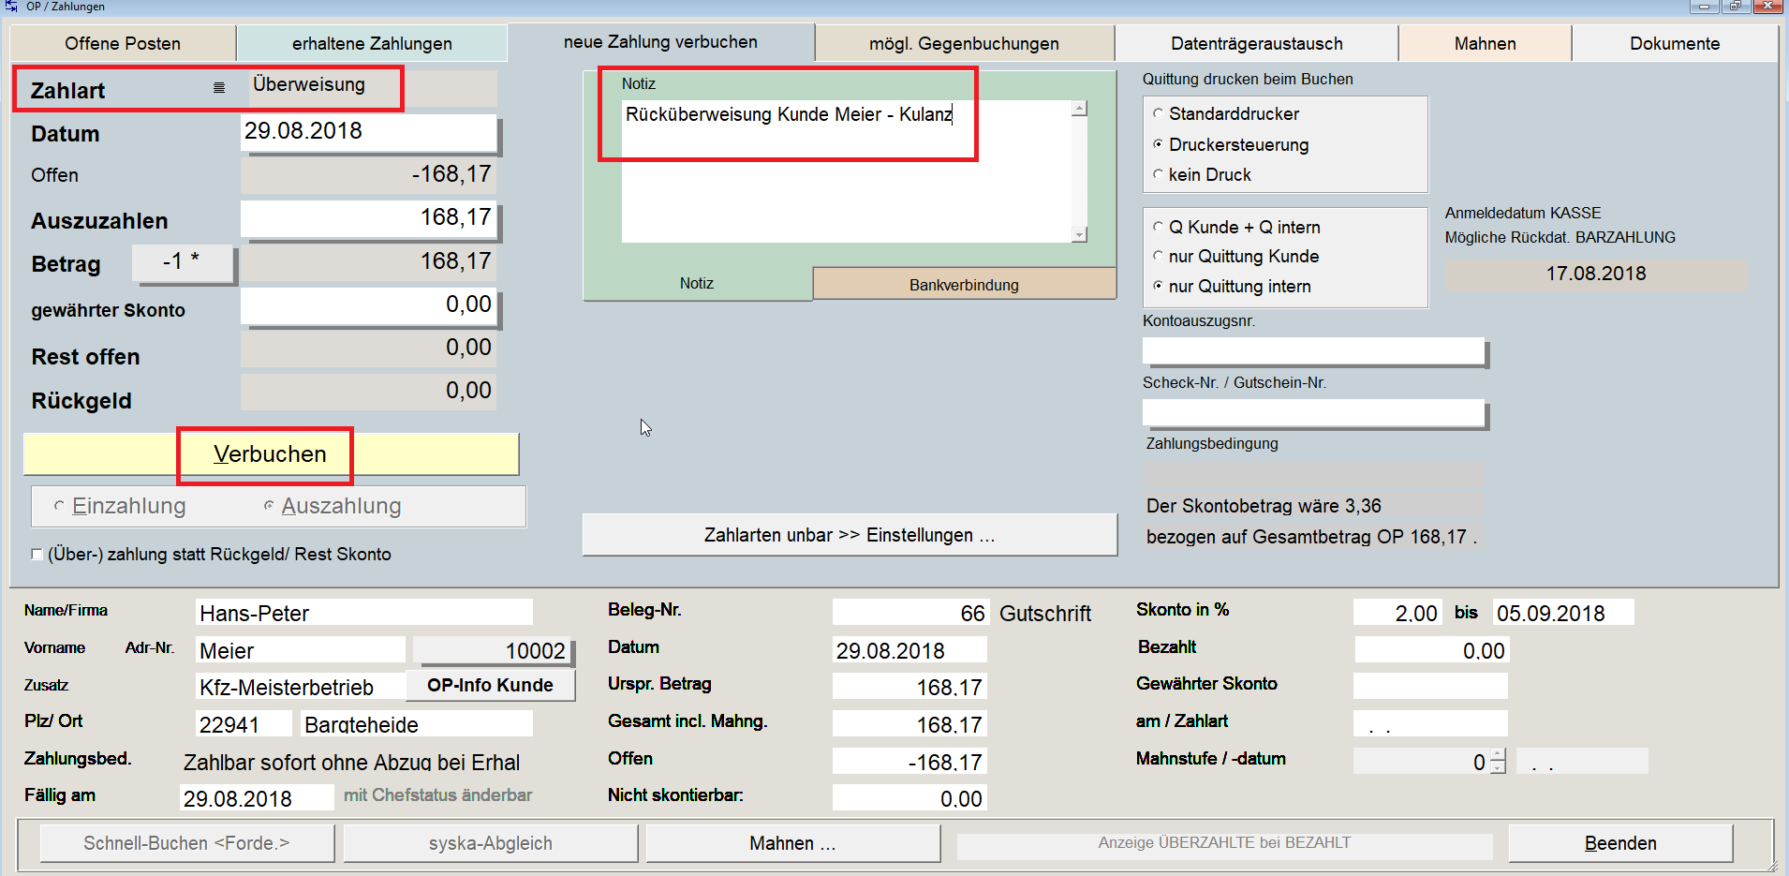The height and width of the screenshot is (876, 1789).
Task: Increase the Mahnstufe stepper value
Action: click(x=1498, y=754)
